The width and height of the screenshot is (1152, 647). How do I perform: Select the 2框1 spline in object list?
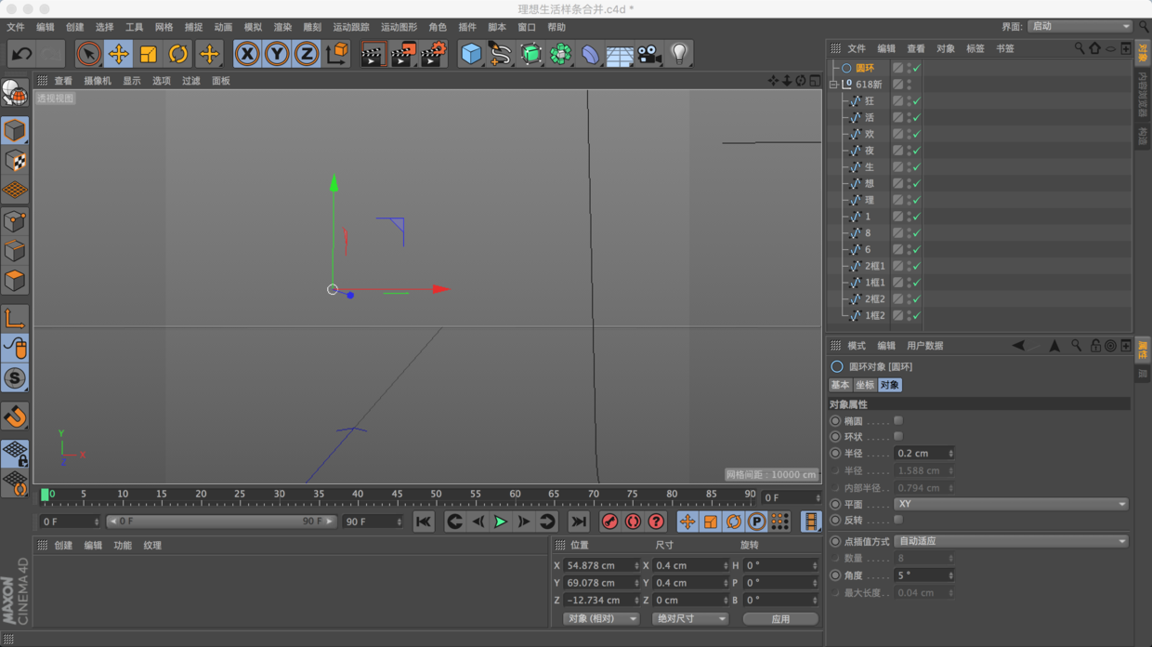[x=874, y=266]
